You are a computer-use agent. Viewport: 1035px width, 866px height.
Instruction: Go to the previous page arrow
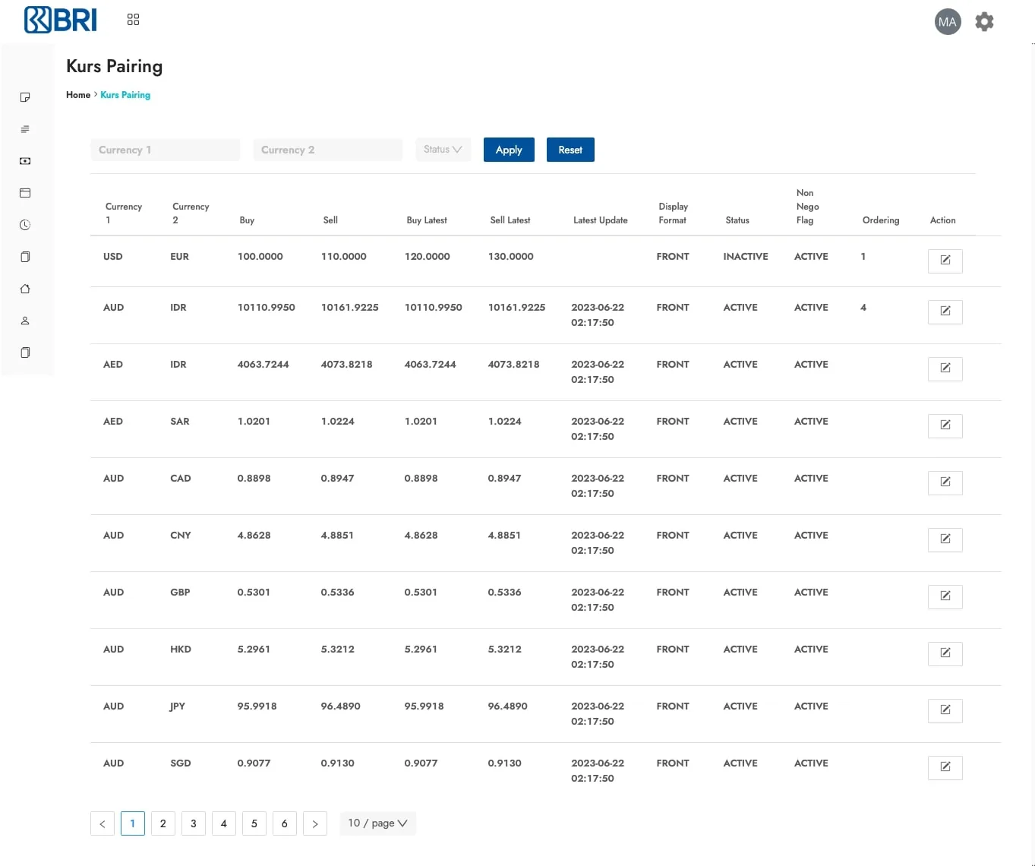pos(103,823)
